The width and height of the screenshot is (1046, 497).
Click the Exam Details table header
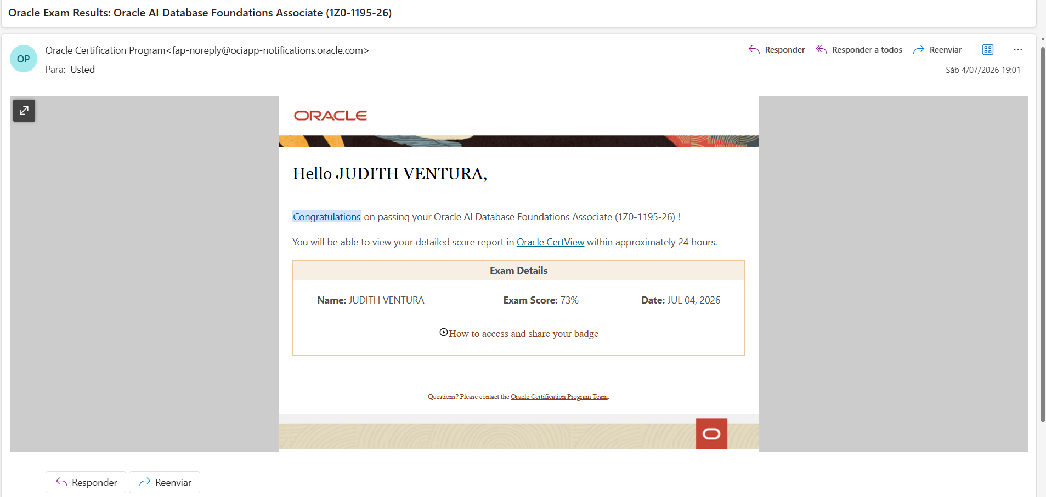point(518,271)
